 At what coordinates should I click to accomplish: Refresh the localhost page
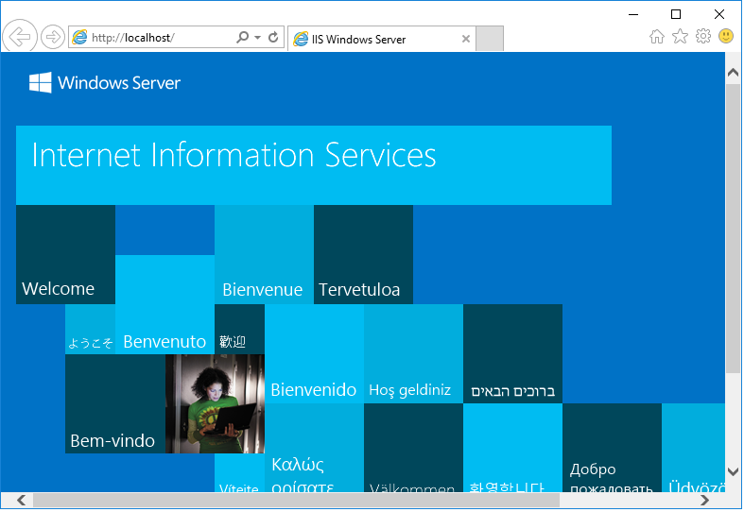273,37
